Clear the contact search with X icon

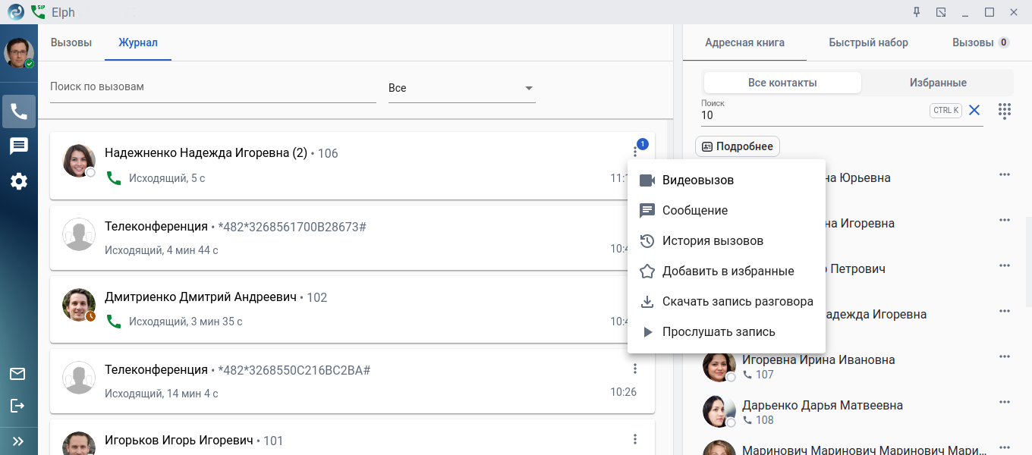pyautogui.click(x=974, y=110)
